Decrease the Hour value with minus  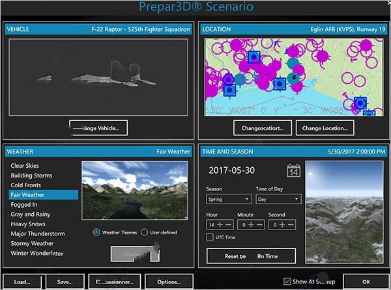click(x=228, y=225)
